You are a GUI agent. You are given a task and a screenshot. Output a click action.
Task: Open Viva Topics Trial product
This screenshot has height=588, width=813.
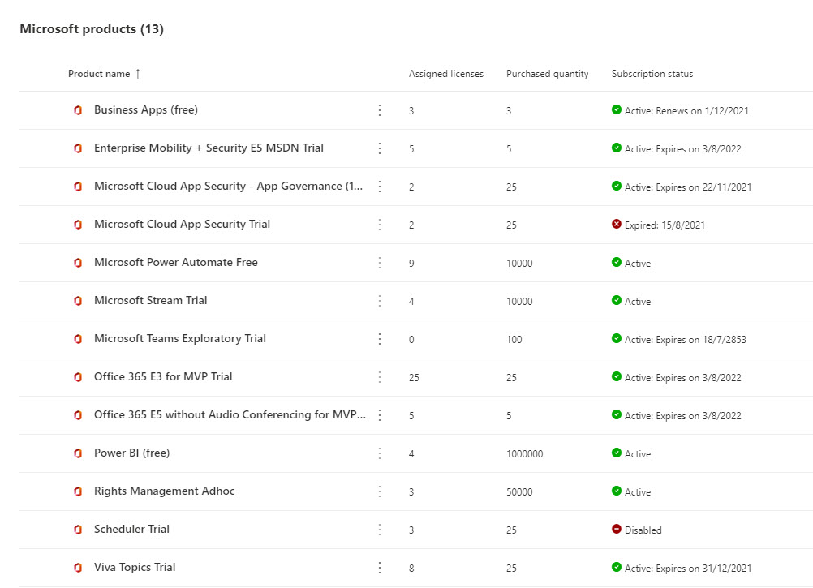(x=135, y=567)
